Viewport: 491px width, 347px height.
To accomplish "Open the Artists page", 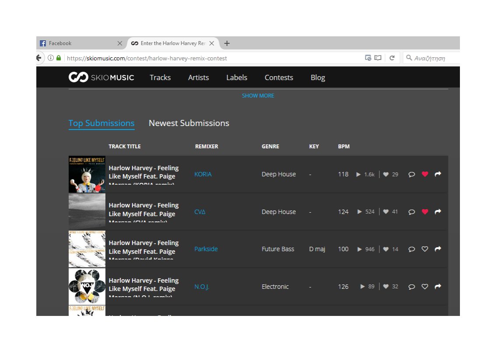I will click(x=198, y=77).
